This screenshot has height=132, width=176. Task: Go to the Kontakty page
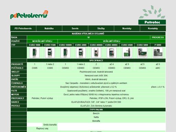(x=153, y=28)
